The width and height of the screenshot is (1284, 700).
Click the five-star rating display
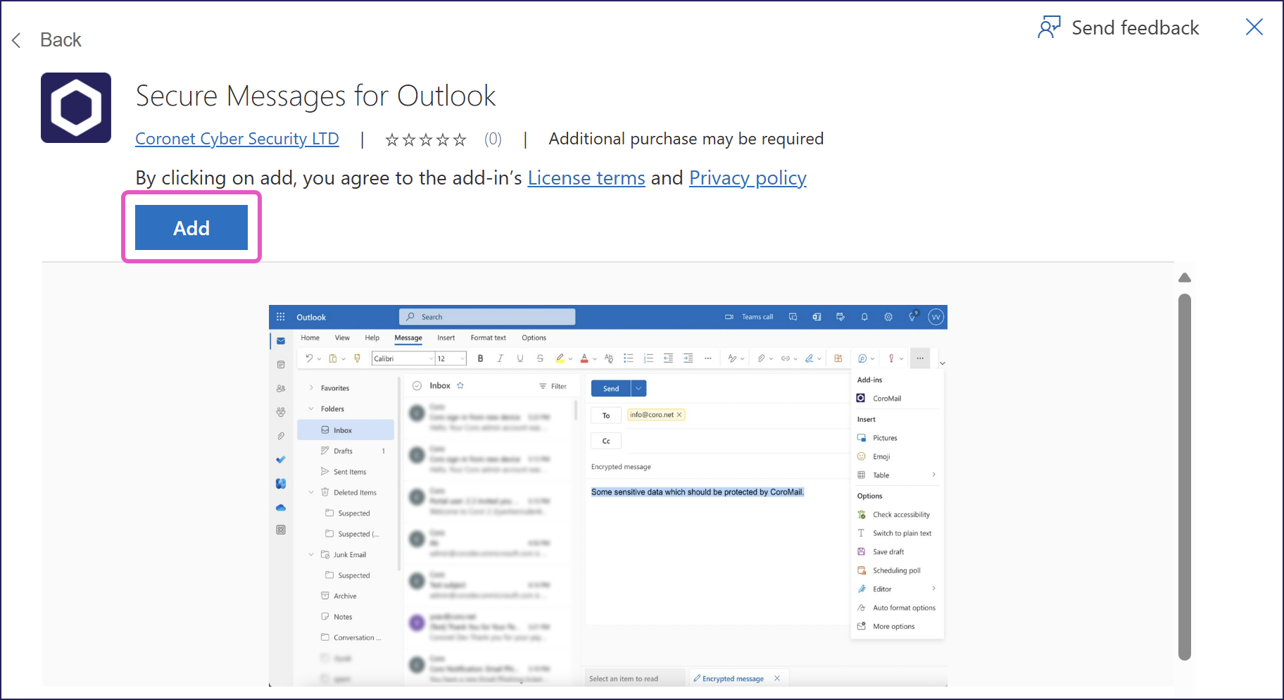(x=426, y=139)
